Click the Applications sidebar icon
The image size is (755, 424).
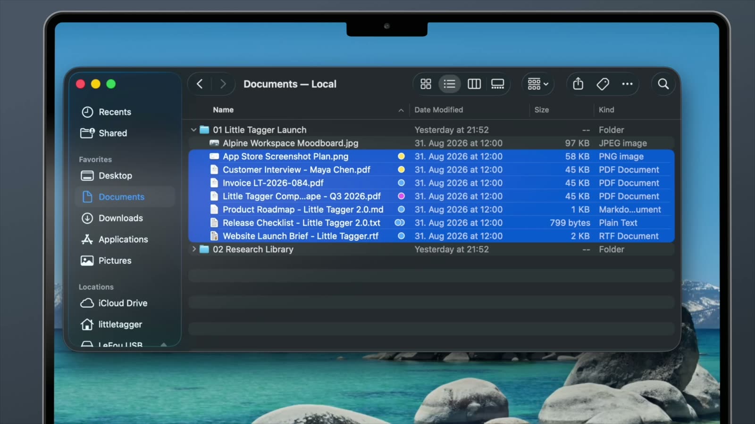coord(87,239)
